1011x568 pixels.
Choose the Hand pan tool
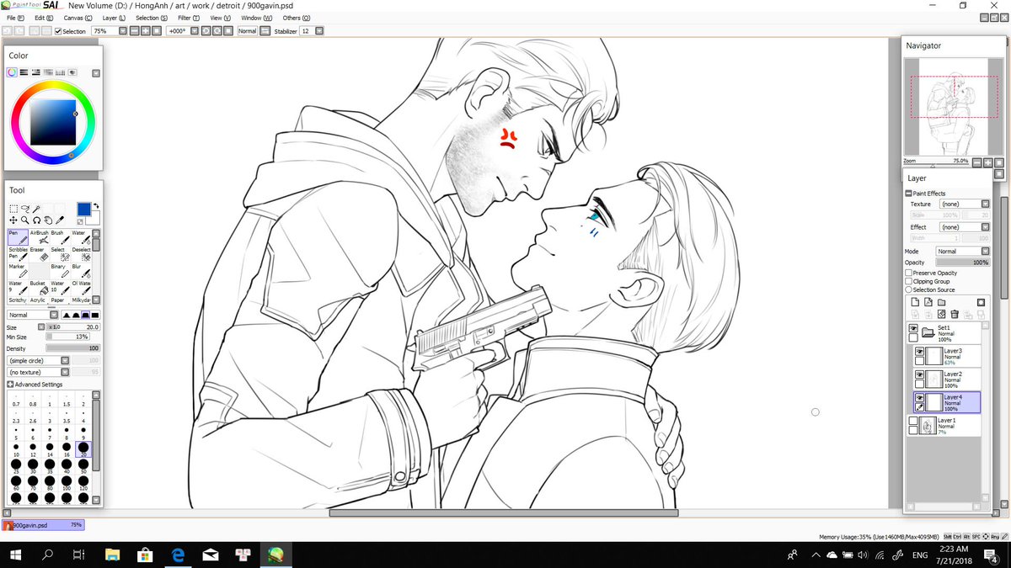(50, 220)
